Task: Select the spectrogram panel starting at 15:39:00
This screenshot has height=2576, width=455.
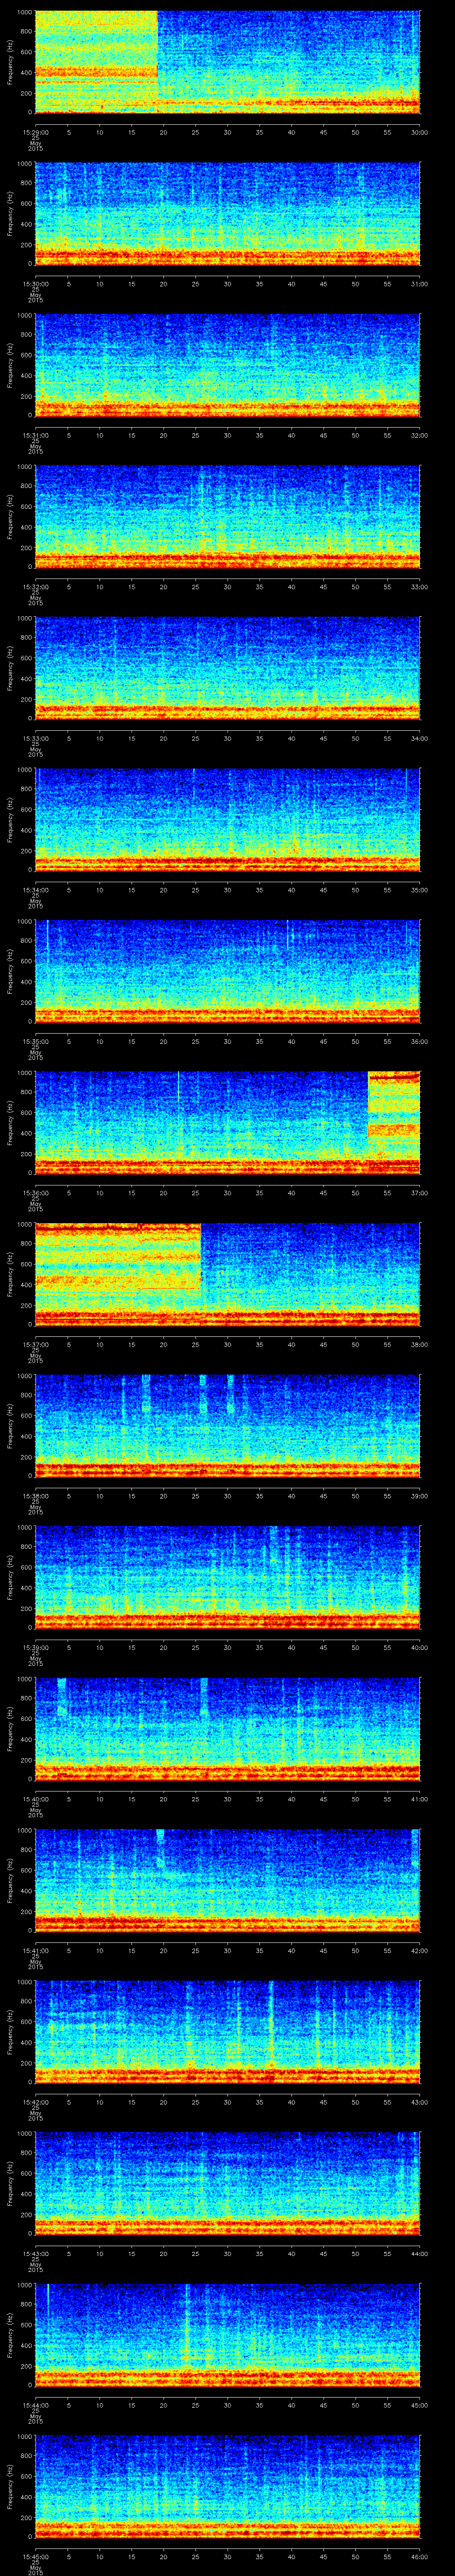Action: point(227,1577)
